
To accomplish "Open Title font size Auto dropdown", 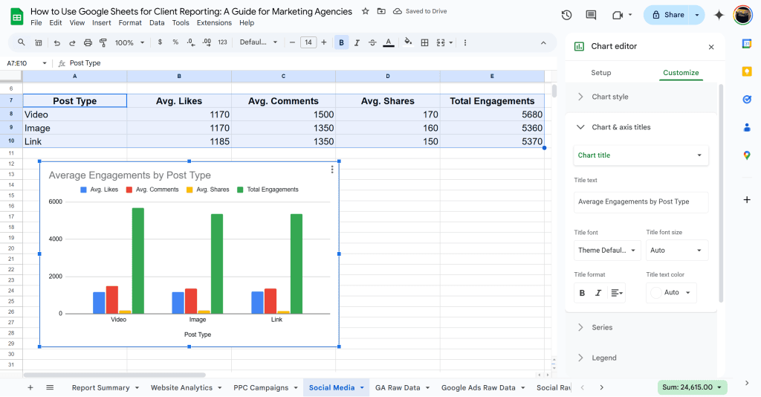I will point(677,251).
